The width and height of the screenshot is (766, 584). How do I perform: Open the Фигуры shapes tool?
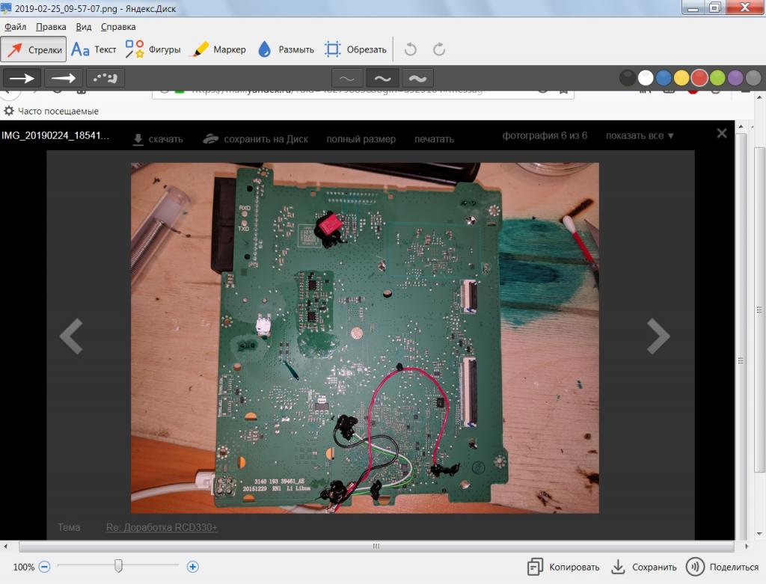[x=153, y=49]
